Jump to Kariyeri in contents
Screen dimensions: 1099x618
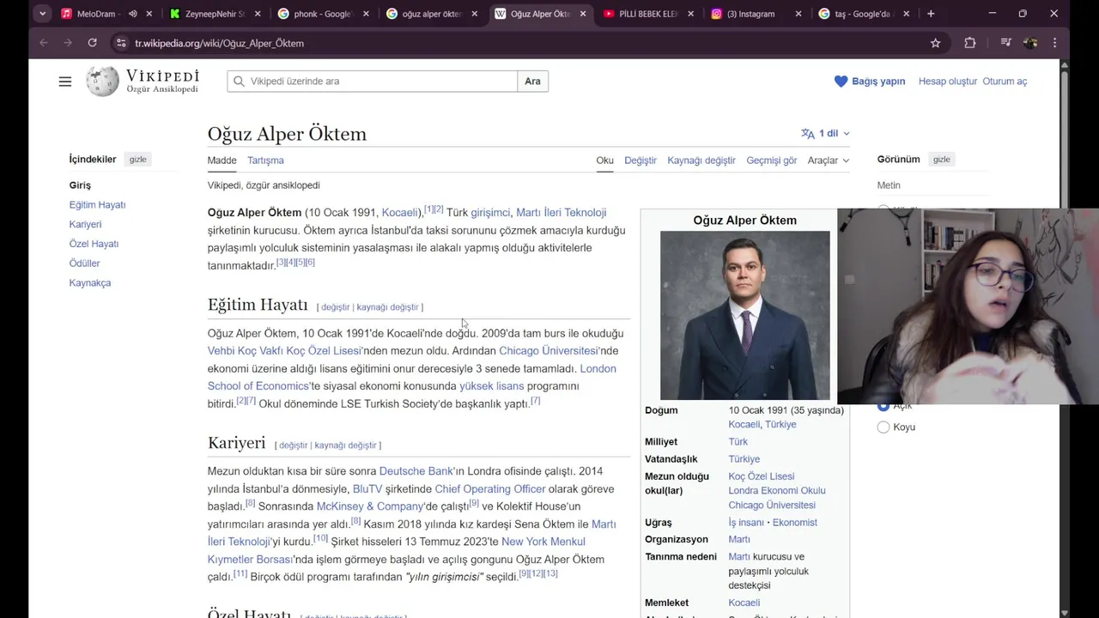click(x=85, y=225)
